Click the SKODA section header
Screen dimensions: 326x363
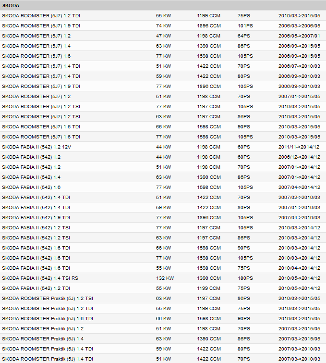pyautogui.click(x=163, y=6)
